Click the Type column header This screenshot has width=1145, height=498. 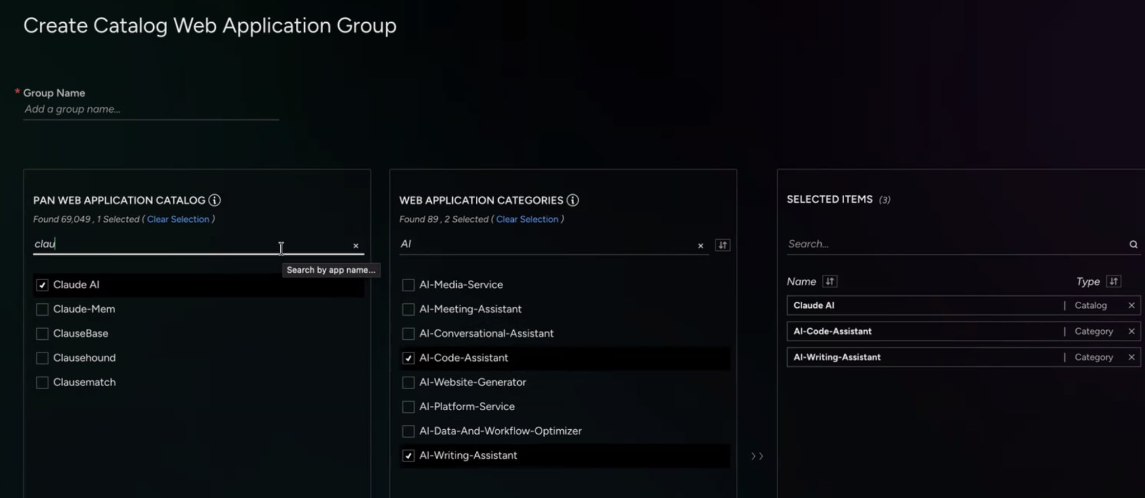(x=1088, y=282)
